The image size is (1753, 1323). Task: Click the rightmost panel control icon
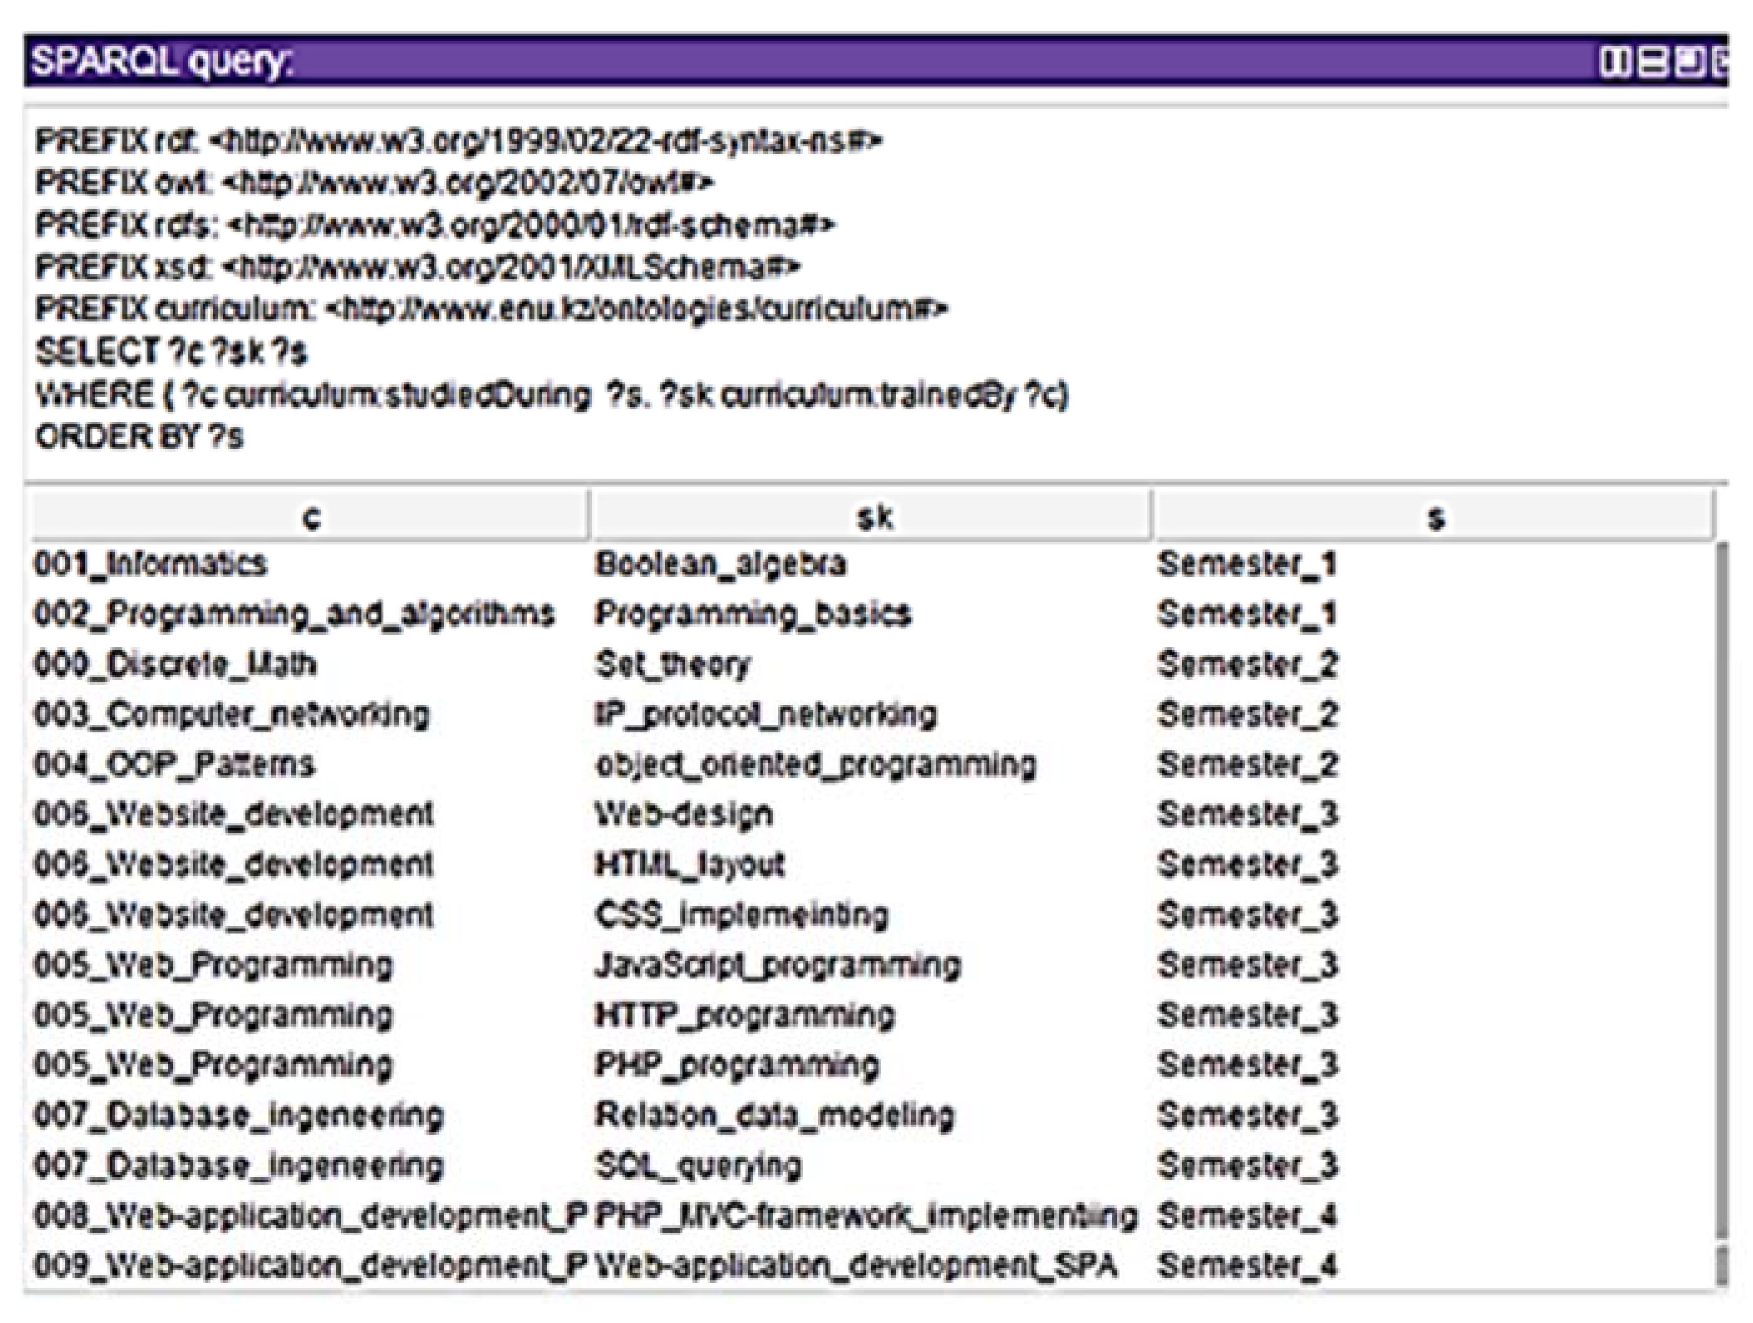(1724, 61)
